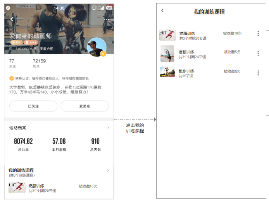Tap the V verified badge on avatar
This screenshot has height=201, width=269.
[x=103, y=54]
